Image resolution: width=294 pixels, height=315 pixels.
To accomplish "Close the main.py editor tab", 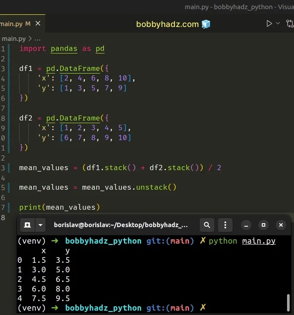I will (x=38, y=23).
